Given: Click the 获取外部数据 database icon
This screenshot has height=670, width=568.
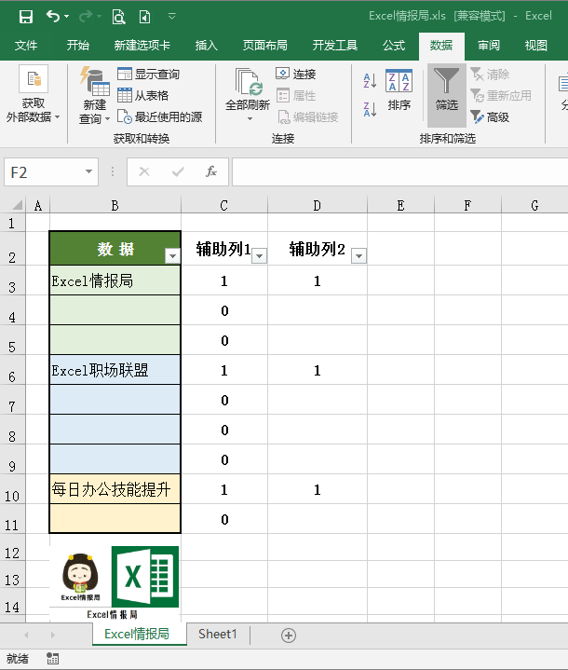Looking at the screenshot, I should pos(34,79).
